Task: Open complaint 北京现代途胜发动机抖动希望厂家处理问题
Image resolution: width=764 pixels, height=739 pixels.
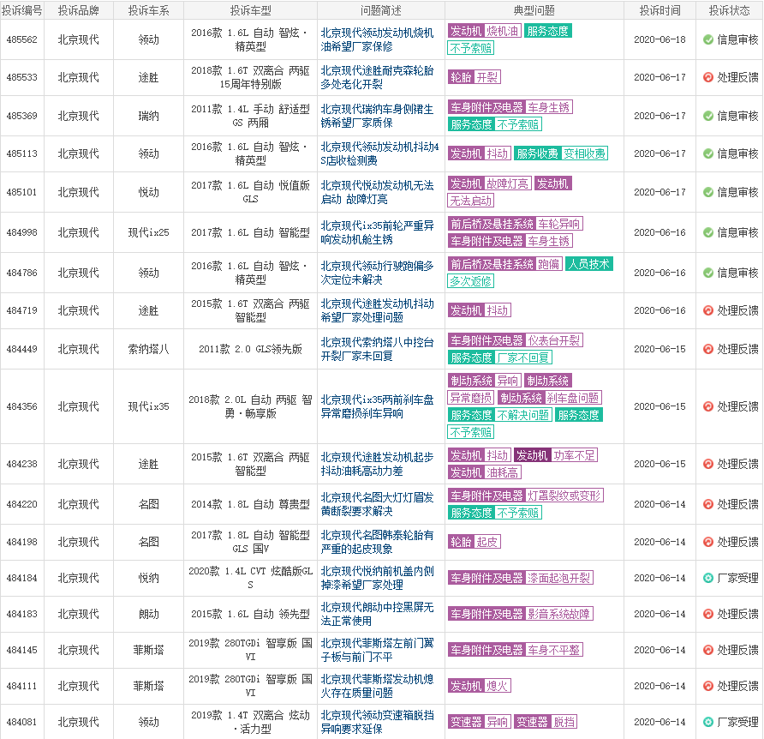Action: click(x=377, y=310)
